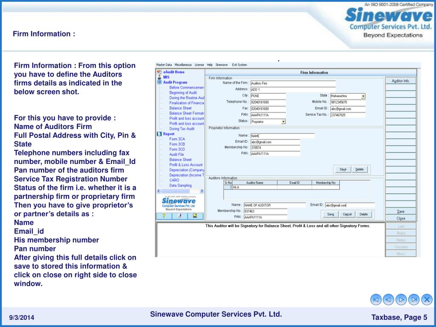Open Form 3CB report
Screen dimensions: 436x327
(177, 144)
